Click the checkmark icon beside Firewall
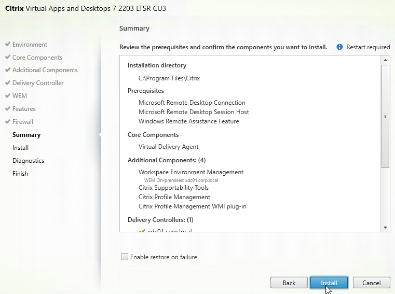This screenshot has height=294, width=395. click(8, 121)
